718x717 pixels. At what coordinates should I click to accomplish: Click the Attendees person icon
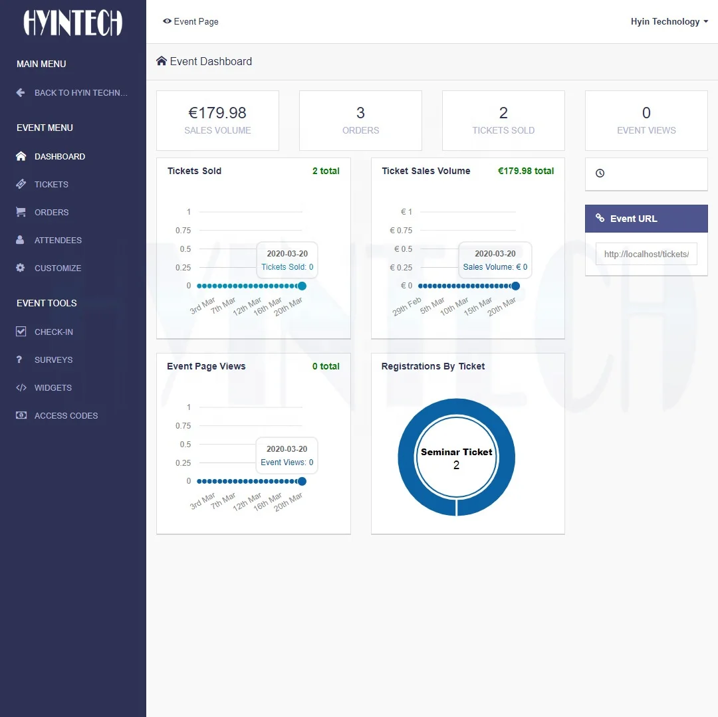point(20,241)
